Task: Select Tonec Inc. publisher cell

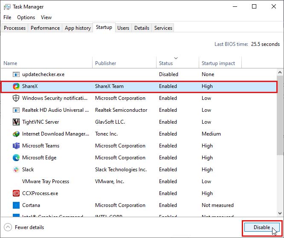Action: pos(106,134)
